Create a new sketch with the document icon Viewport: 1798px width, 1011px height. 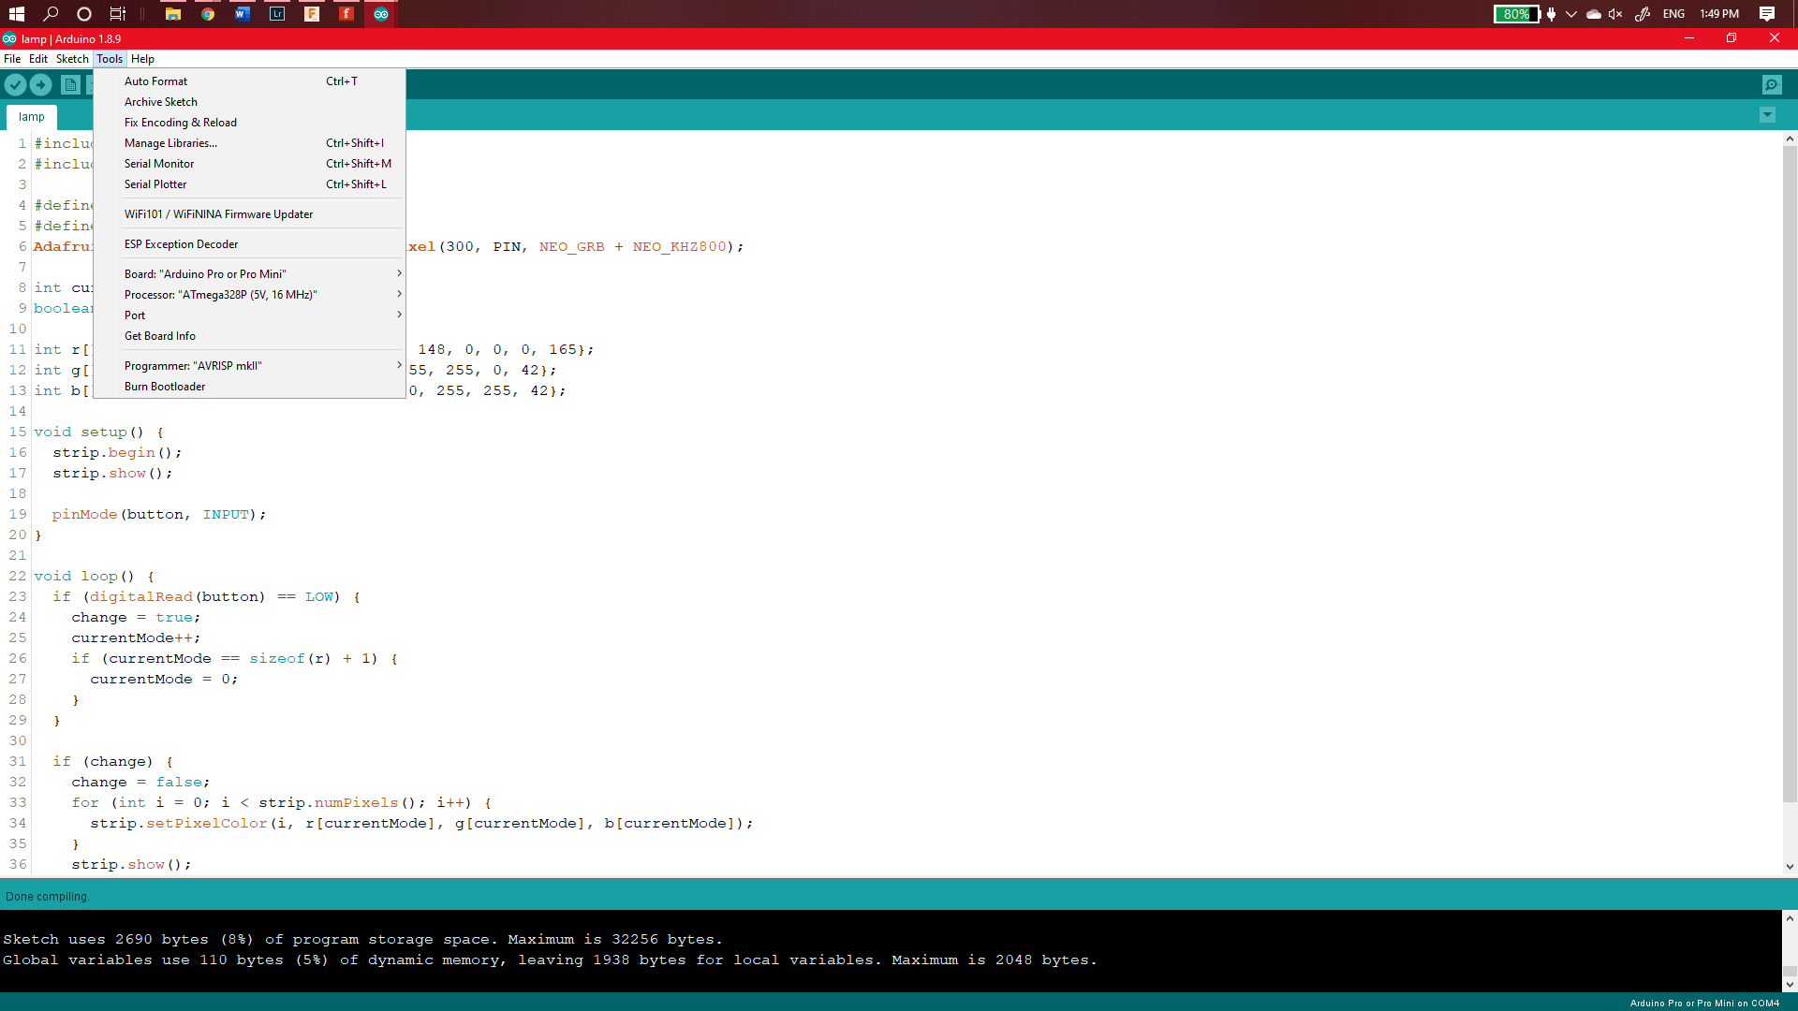pos(69,84)
